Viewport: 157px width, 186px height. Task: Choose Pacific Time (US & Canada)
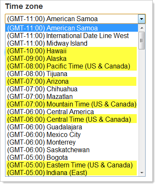tap(72, 66)
